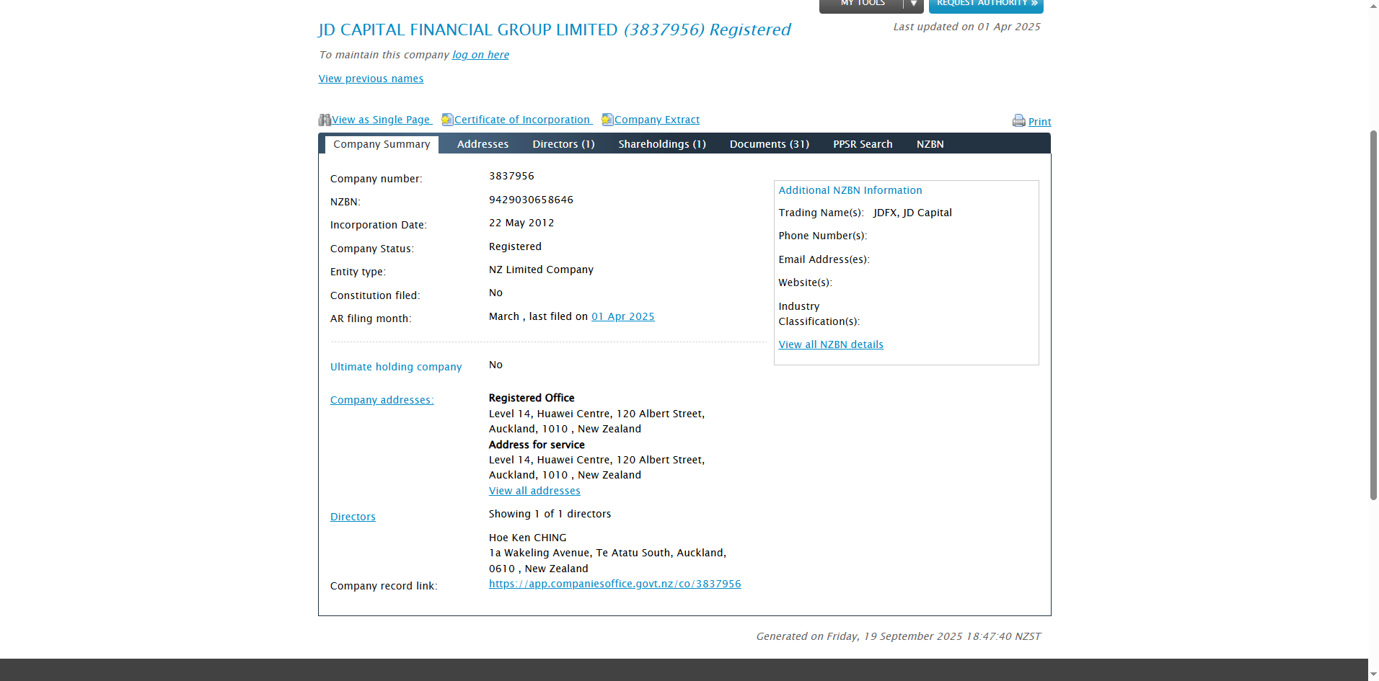This screenshot has width=1379, height=681.
Task: Click the company number value 3837956
Action: (511, 176)
